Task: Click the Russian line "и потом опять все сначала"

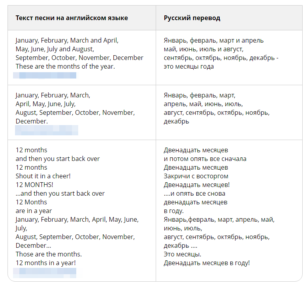Action: coord(205,159)
